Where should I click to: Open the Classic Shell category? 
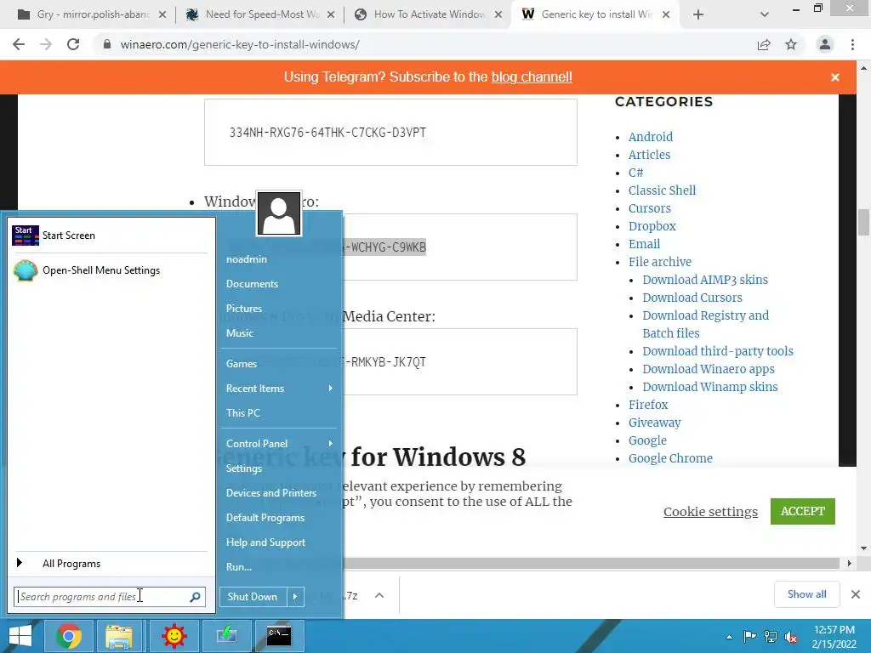(x=662, y=190)
